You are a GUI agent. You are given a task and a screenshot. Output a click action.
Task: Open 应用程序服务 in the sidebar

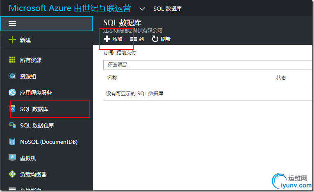point(36,93)
